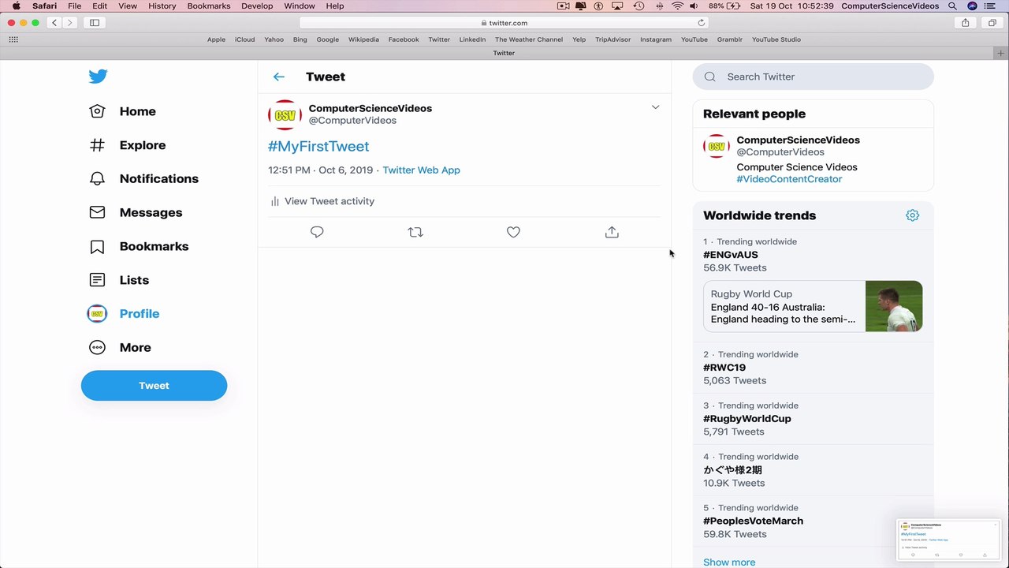1009x568 pixels.
Task: Retweet the tweet
Action: point(415,232)
